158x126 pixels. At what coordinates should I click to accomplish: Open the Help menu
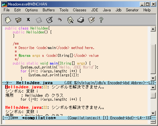coord(147,10)
